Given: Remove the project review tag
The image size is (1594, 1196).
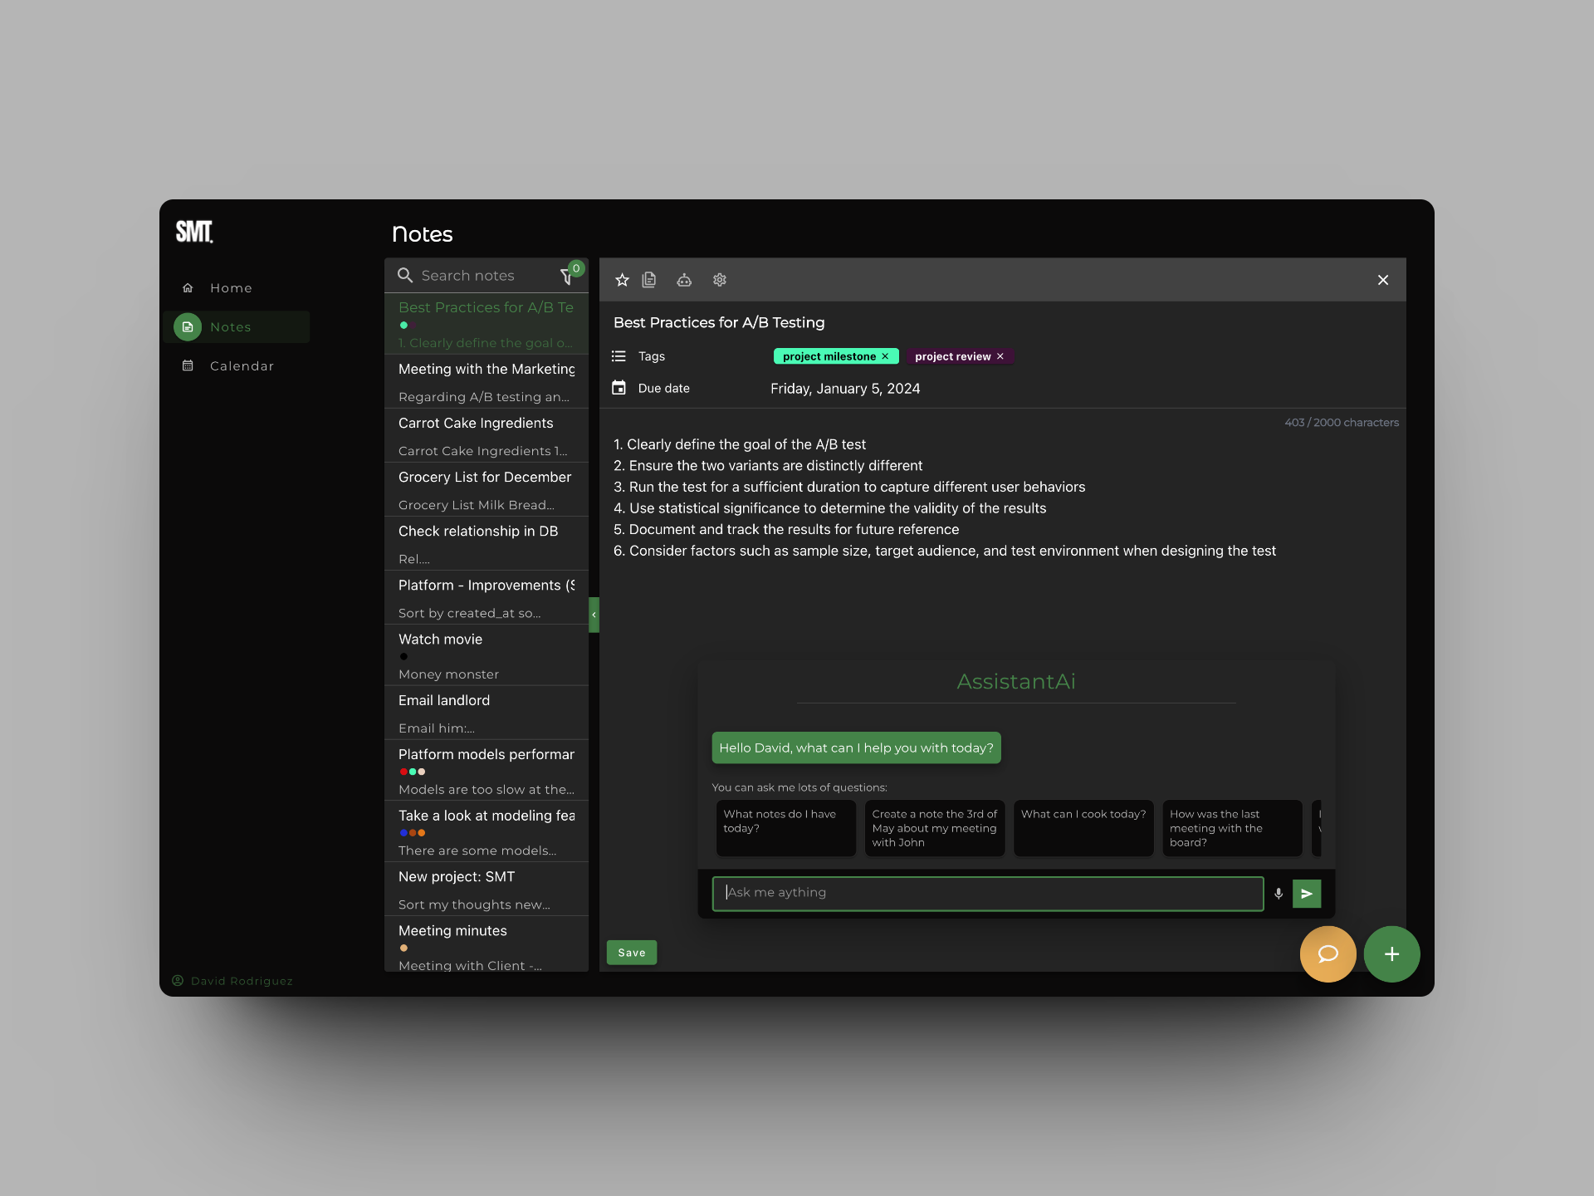Looking at the screenshot, I should click(1000, 356).
